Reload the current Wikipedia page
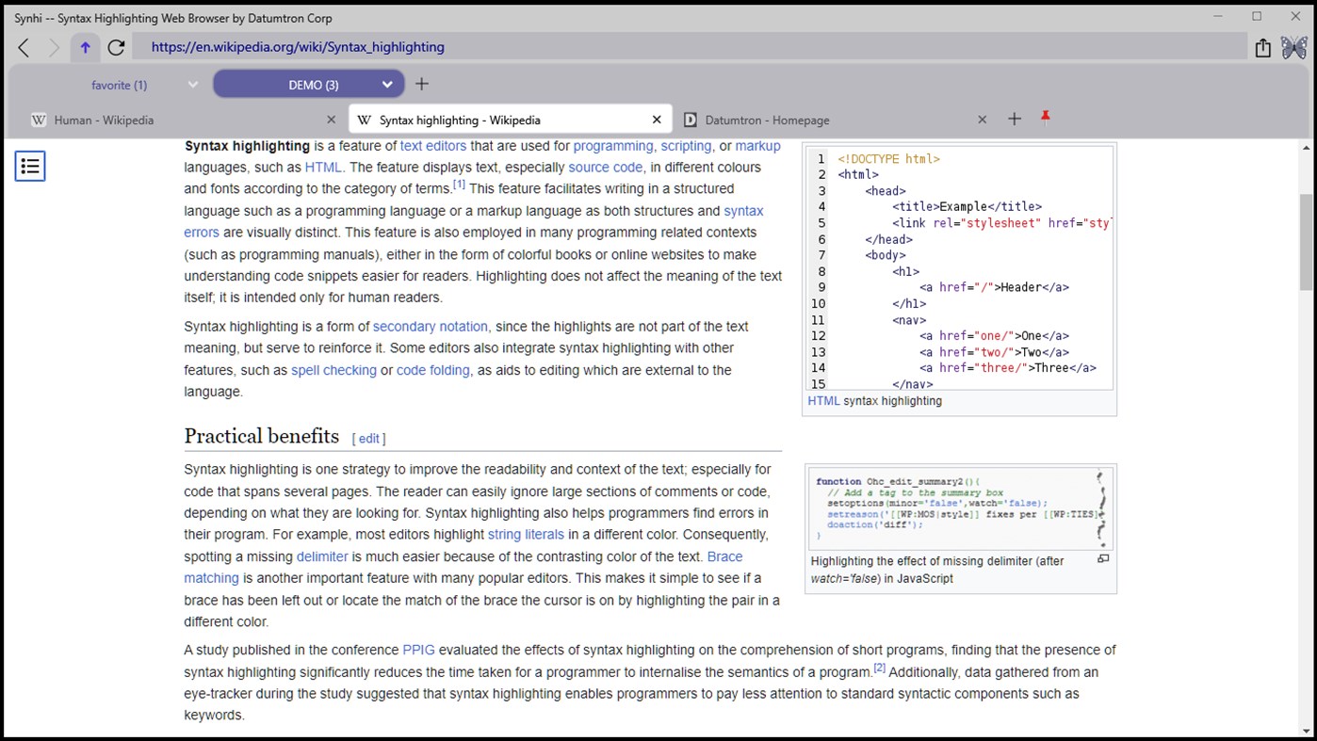1317x741 pixels. tap(116, 46)
